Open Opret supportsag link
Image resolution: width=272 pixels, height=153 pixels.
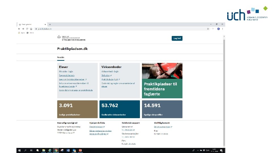(163, 127)
